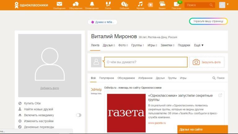Image resolution: width=238 pixels, height=134 pixels.
Task: Open the Газета article thumbnail
Action: coord(126,113)
